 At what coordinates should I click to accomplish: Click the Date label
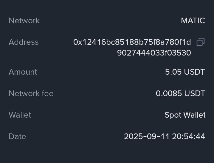[17, 136]
